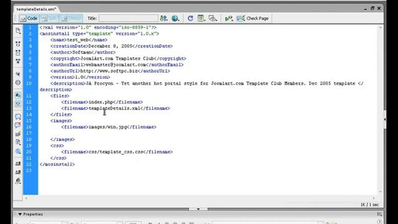This screenshot has width=398, height=224.
Task: Click the Title input field
Action: [x=129, y=18]
